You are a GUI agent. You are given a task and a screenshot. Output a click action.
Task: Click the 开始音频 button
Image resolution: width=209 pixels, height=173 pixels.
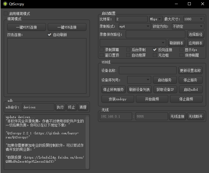click(152, 99)
